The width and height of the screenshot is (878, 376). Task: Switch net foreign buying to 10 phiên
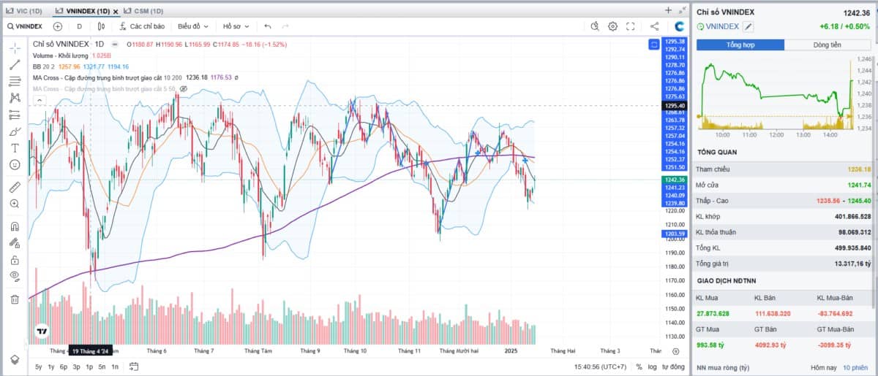tap(856, 367)
